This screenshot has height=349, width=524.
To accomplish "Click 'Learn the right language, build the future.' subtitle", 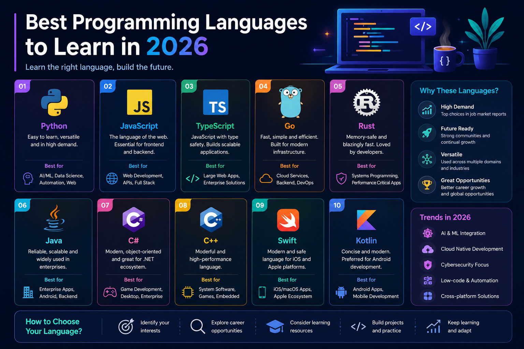I will coord(99,67).
